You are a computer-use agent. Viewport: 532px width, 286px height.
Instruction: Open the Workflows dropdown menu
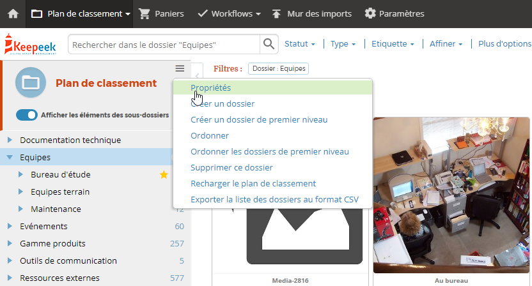pos(229,14)
